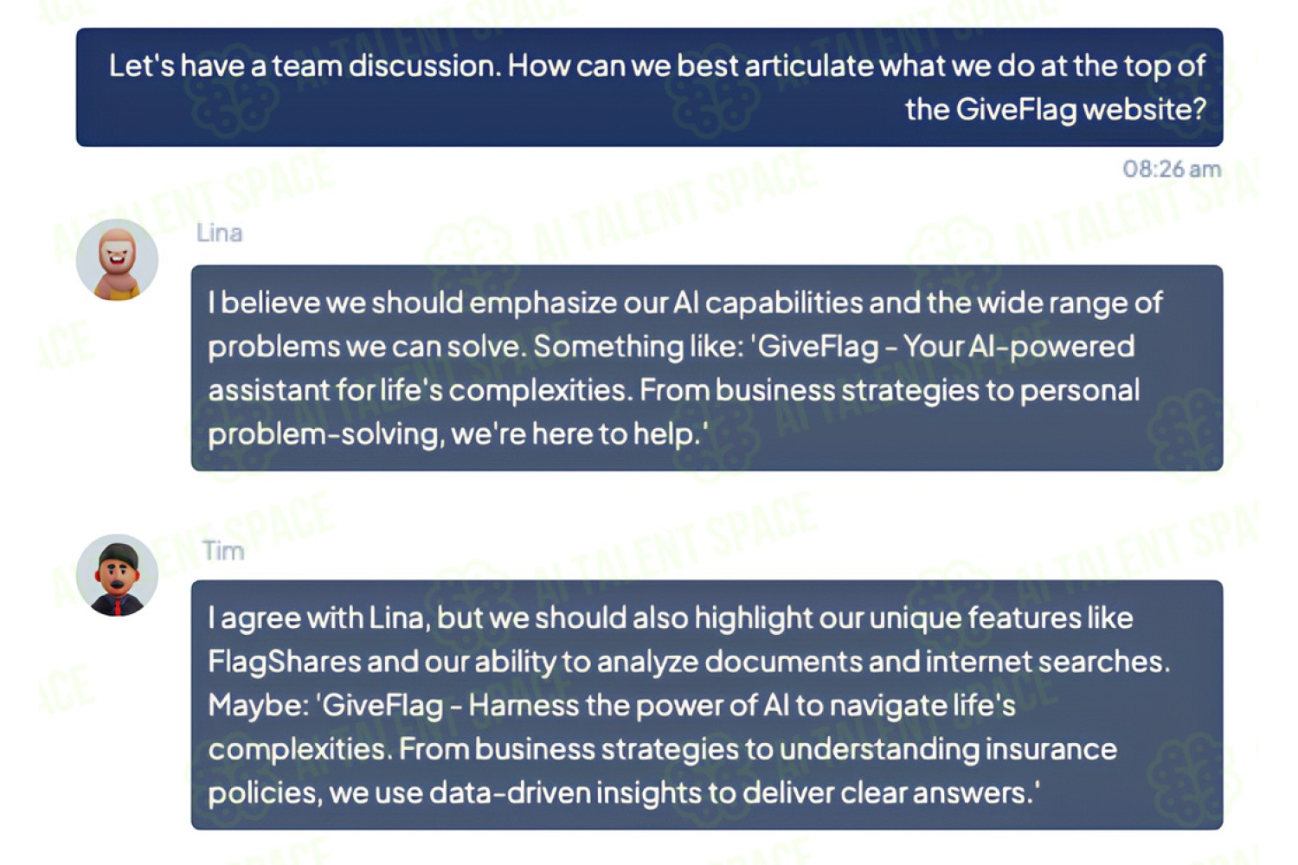
Task: Select Tim's reply message bubble
Action: (707, 705)
